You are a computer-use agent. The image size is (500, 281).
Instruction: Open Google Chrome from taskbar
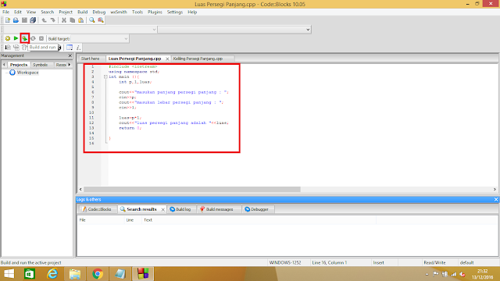tap(98, 274)
